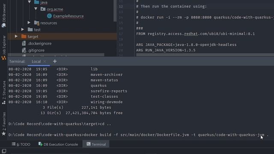Viewport: 274px width, 154px height.
Task: Click line number 12 in gutter
Action: point(121,6)
